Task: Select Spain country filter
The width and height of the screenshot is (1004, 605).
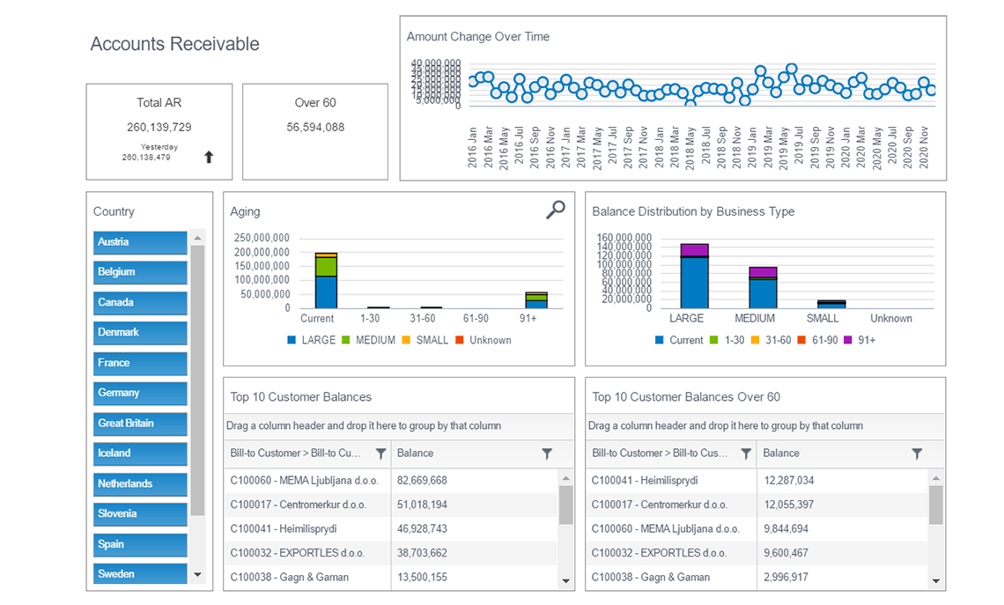Action: click(140, 544)
